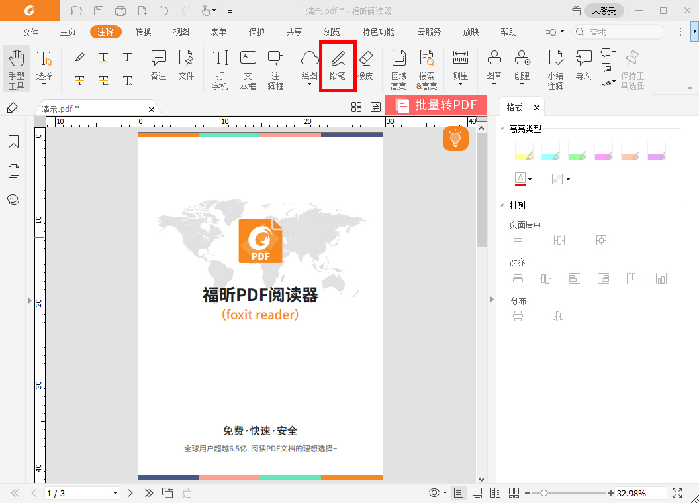Enable single page view mode
This screenshot has width=699, height=503.
click(x=459, y=493)
